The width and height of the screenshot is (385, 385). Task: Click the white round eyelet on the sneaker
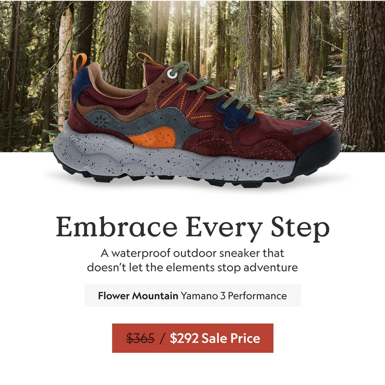[x=171, y=74]
